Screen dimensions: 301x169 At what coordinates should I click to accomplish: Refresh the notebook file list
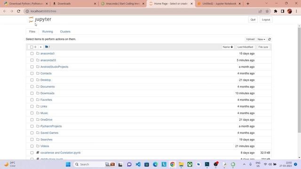[269, 39]
